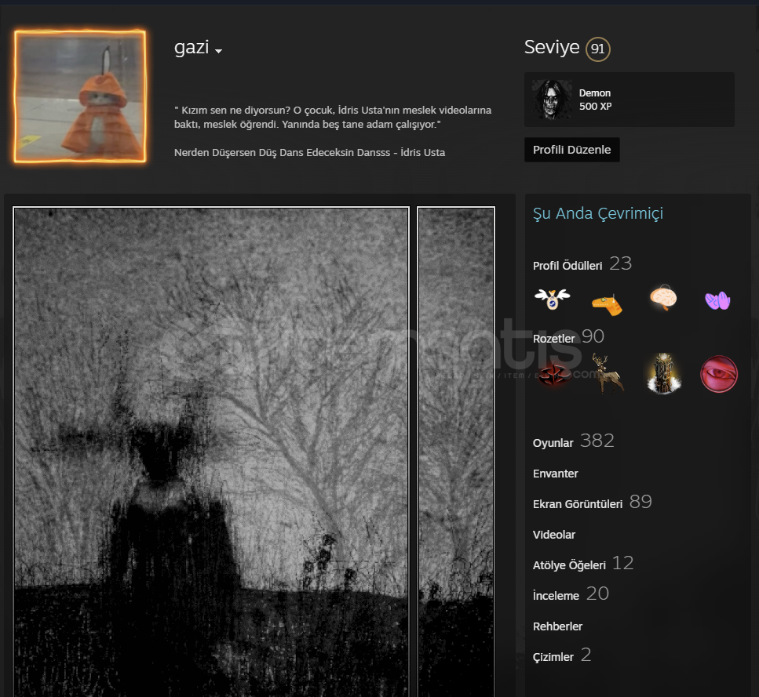The width and height of the screenshot is (759, 697).
Task: Open the Profil Ödülleri link
Action: coord(567,265)
